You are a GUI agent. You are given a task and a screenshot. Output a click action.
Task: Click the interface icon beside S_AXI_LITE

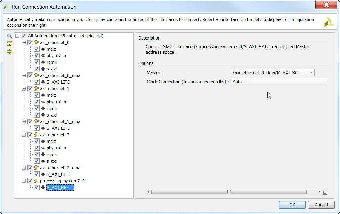coord(44,82)
